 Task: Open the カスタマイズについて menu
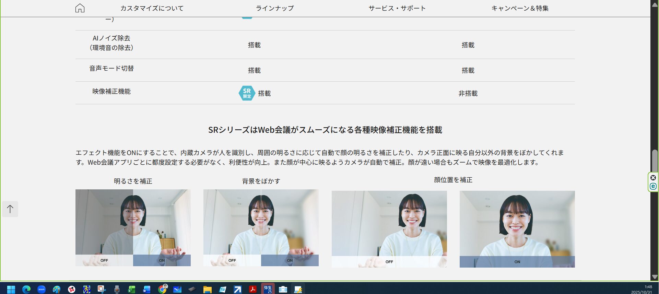click(152, 8)
